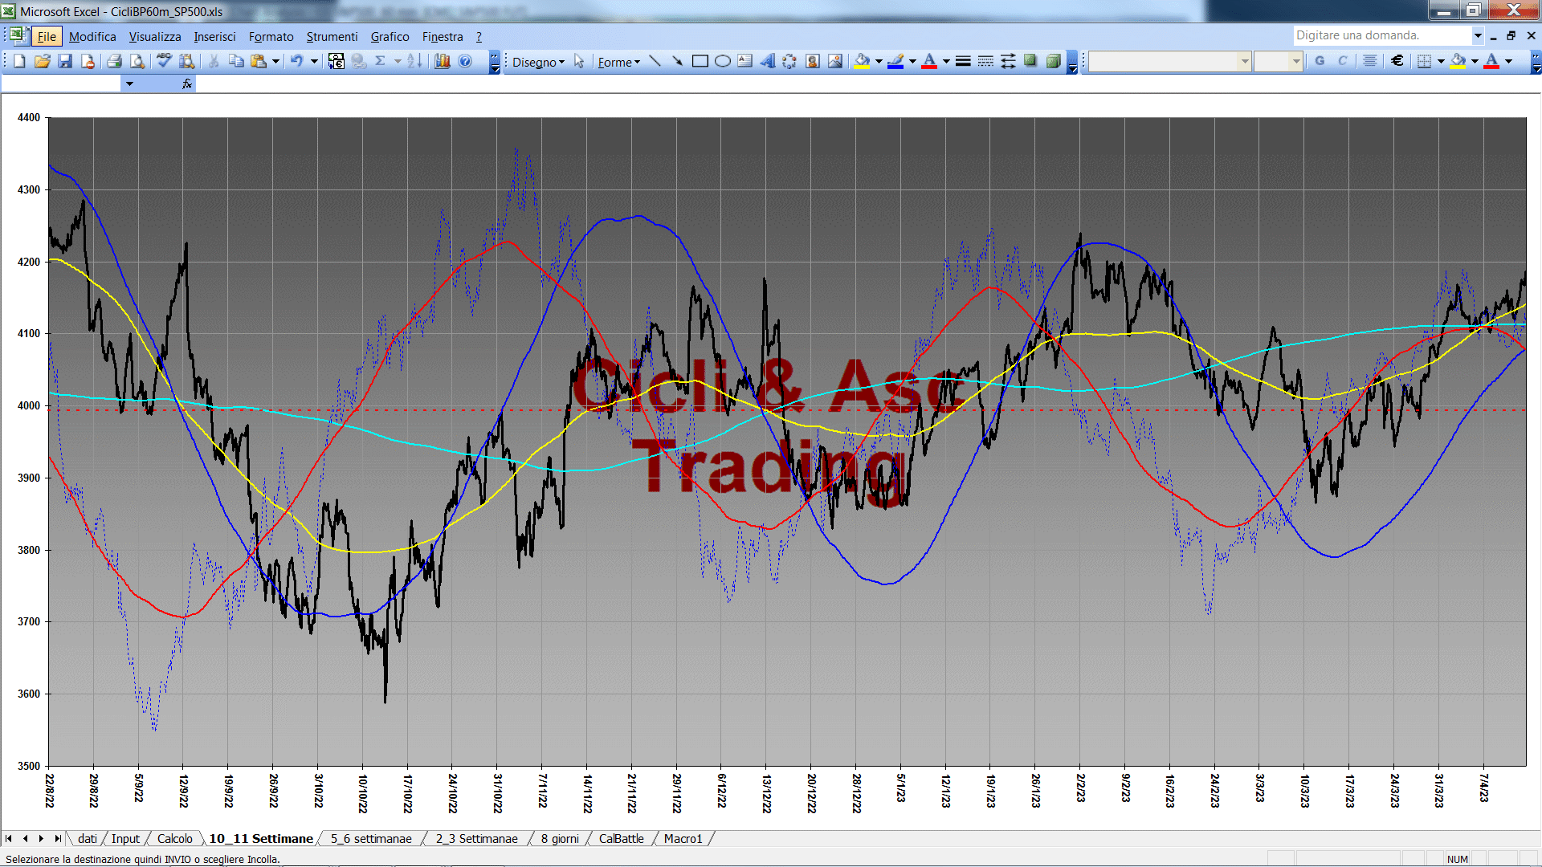Click the Arrow Style icon

coord(1008,61)
